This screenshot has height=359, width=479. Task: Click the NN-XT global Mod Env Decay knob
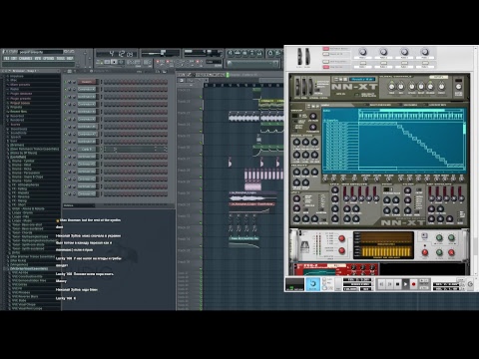441,87
